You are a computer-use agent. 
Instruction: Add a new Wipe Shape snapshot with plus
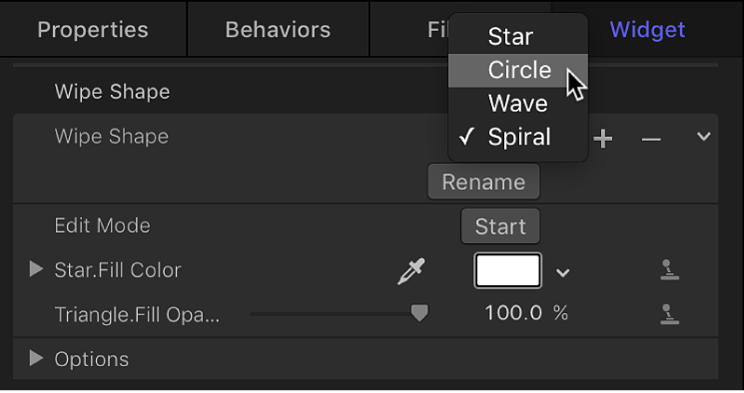point(602,139)
